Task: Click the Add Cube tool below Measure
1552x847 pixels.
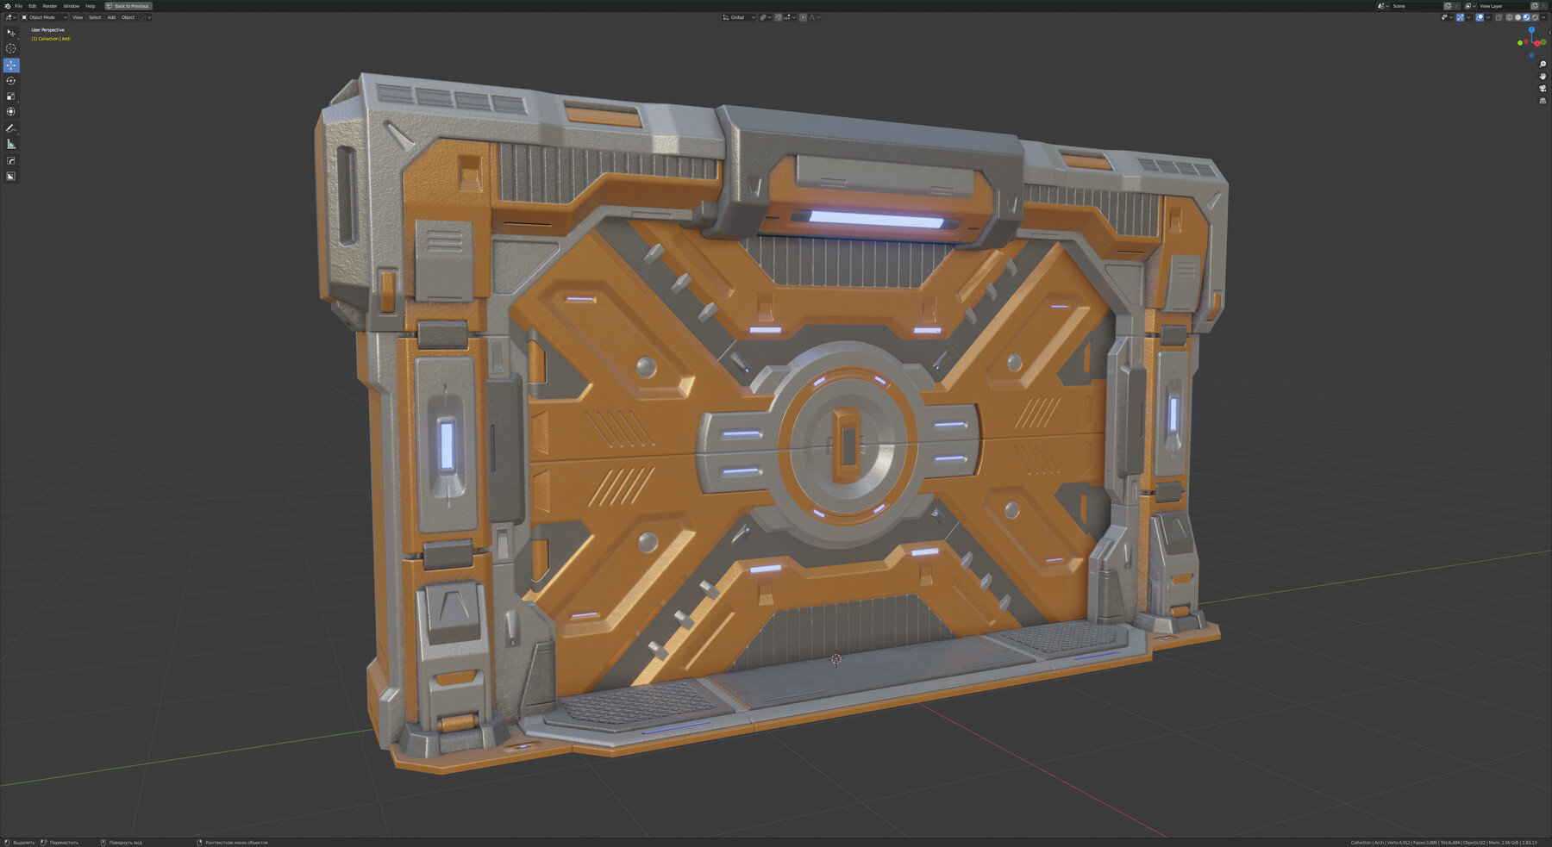Action: point(11,161)
